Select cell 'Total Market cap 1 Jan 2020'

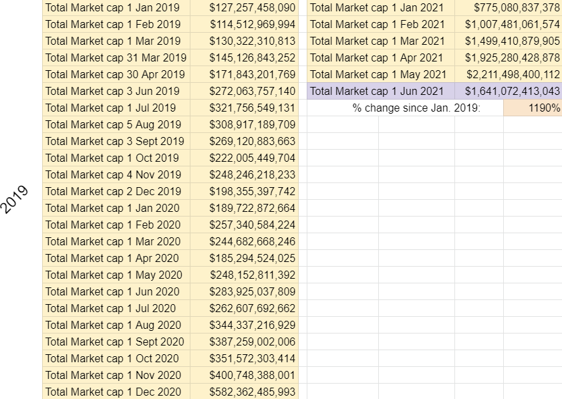coord(116,208)
